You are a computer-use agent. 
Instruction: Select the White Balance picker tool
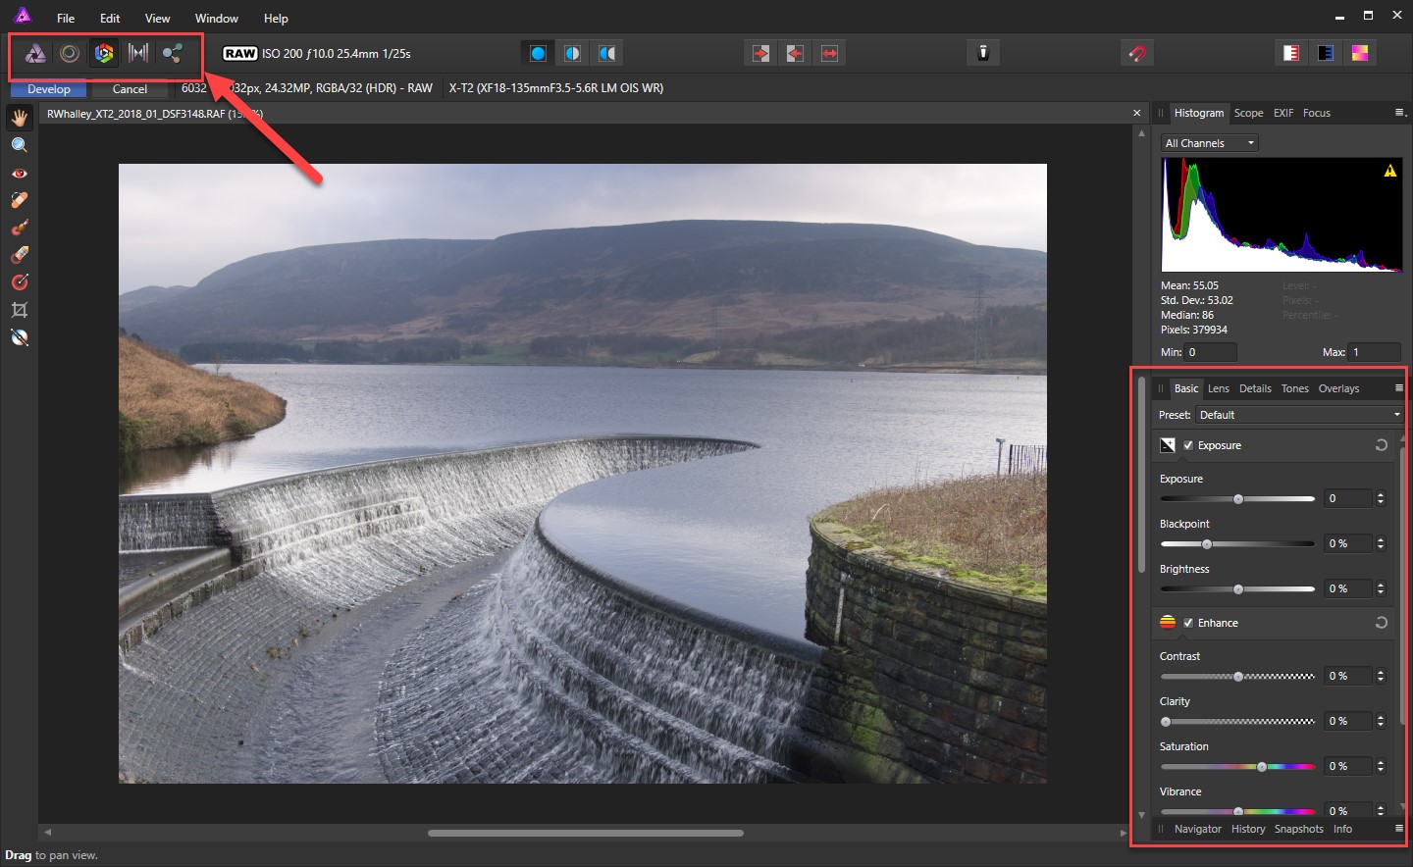19,338
